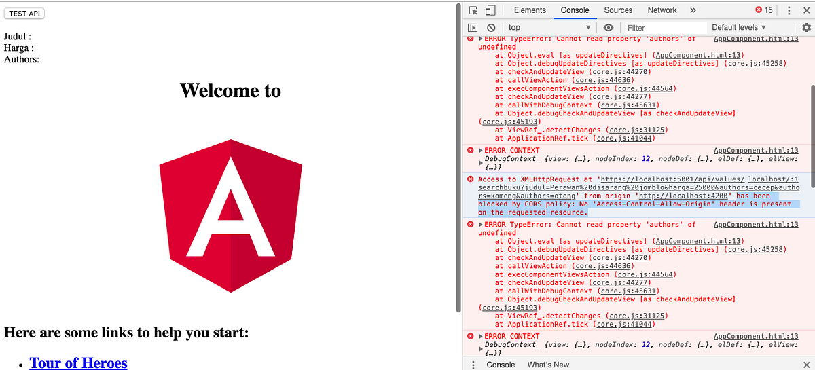Select the Console tab in the top bar
Image resolution: width=815 pixels, height=370 pixels.
575,10
